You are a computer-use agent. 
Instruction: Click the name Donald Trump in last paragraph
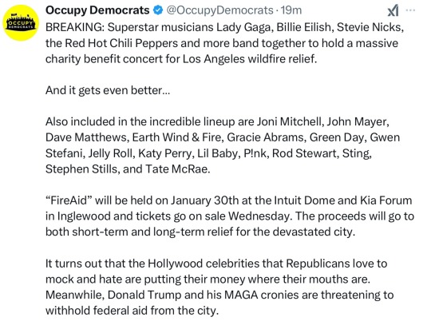[x=144, y=295]
